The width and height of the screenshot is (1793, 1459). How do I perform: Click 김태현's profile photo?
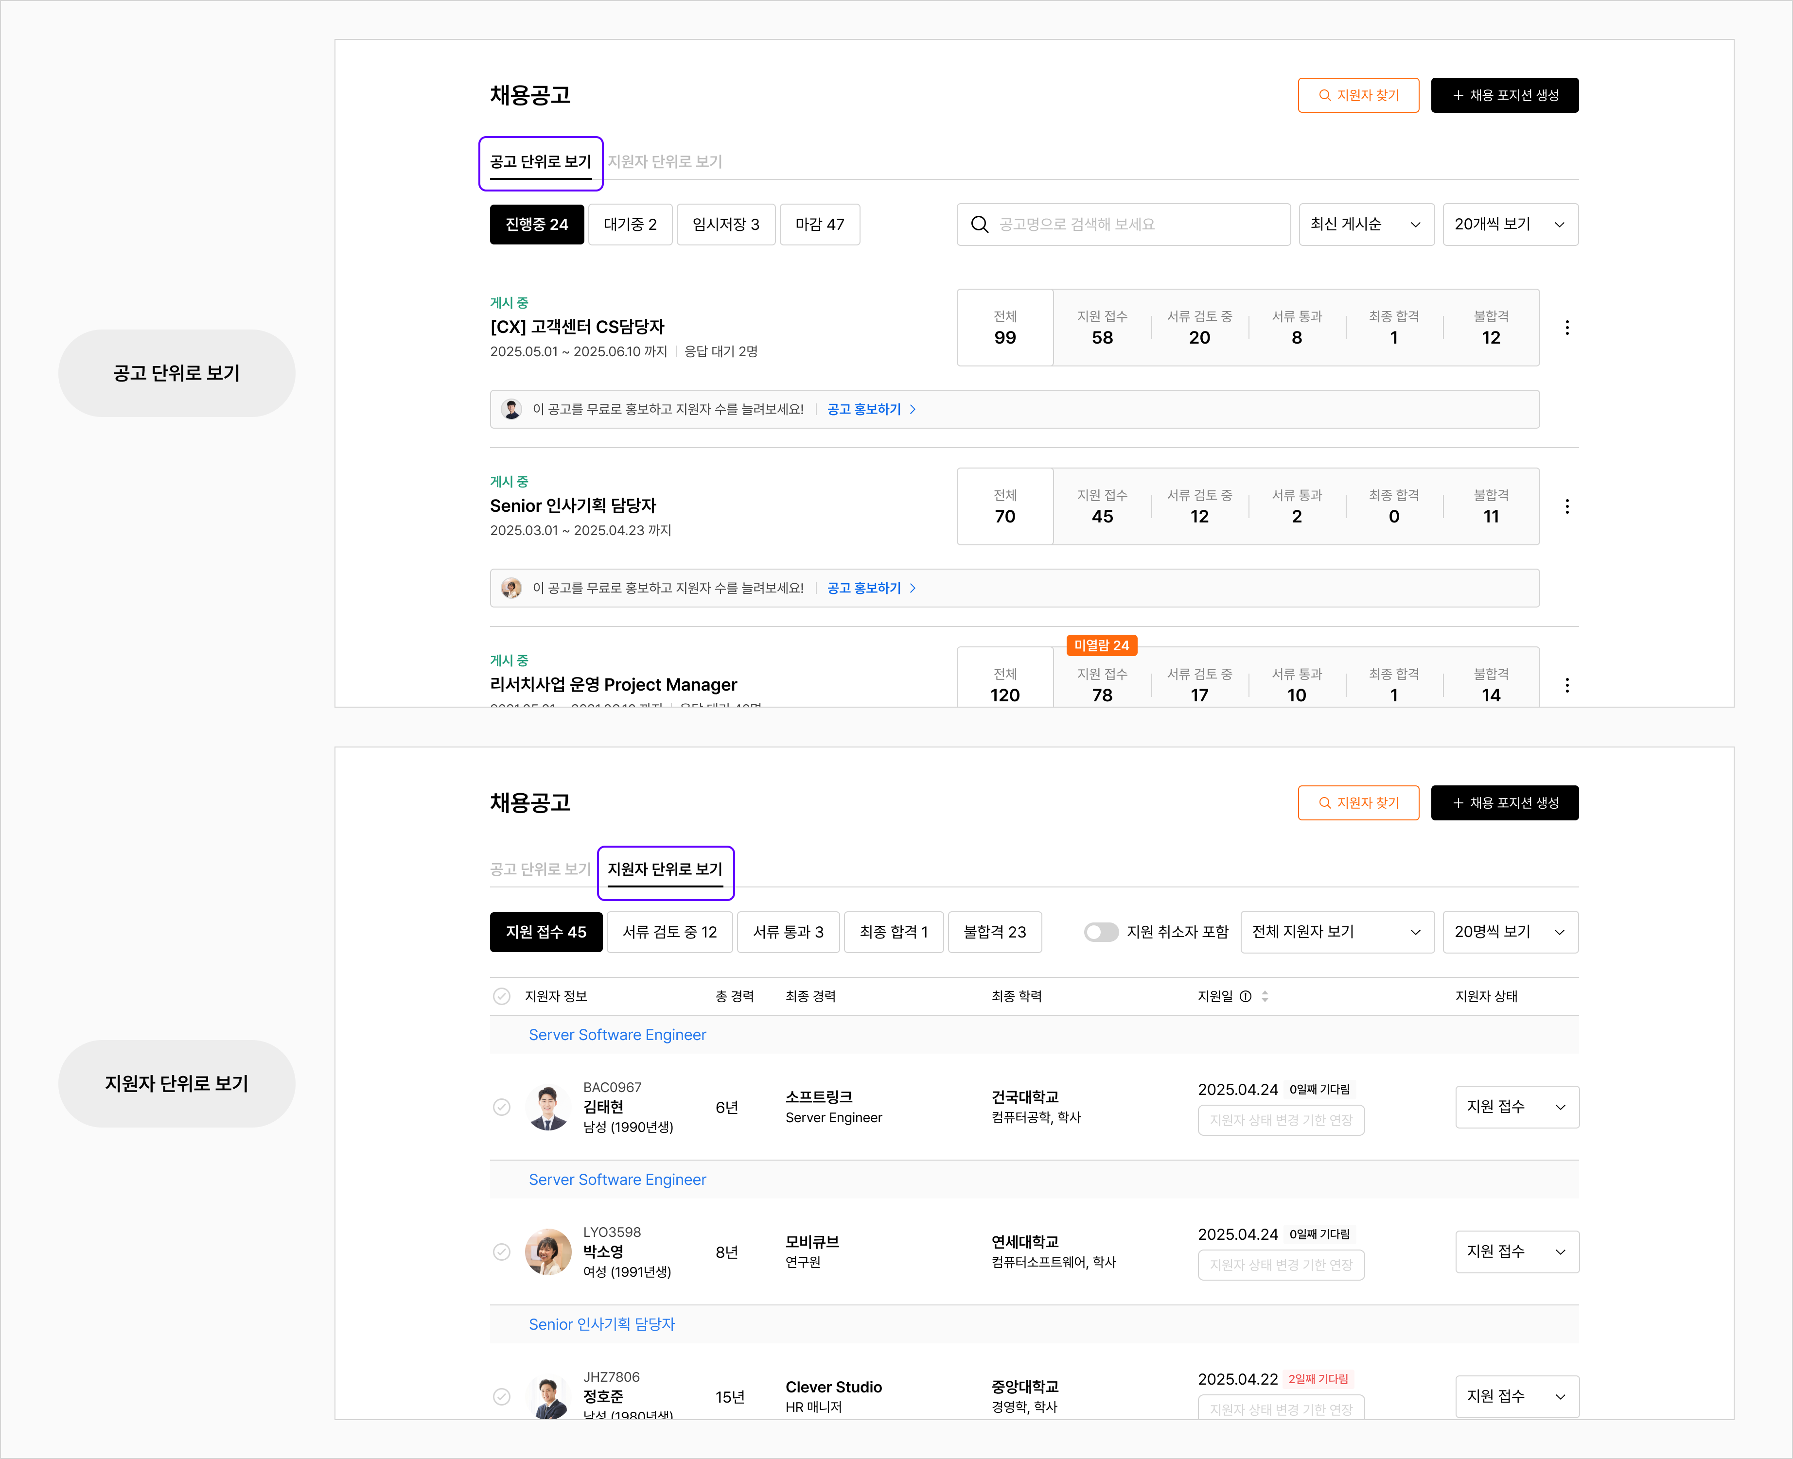tap(547, 1107)
